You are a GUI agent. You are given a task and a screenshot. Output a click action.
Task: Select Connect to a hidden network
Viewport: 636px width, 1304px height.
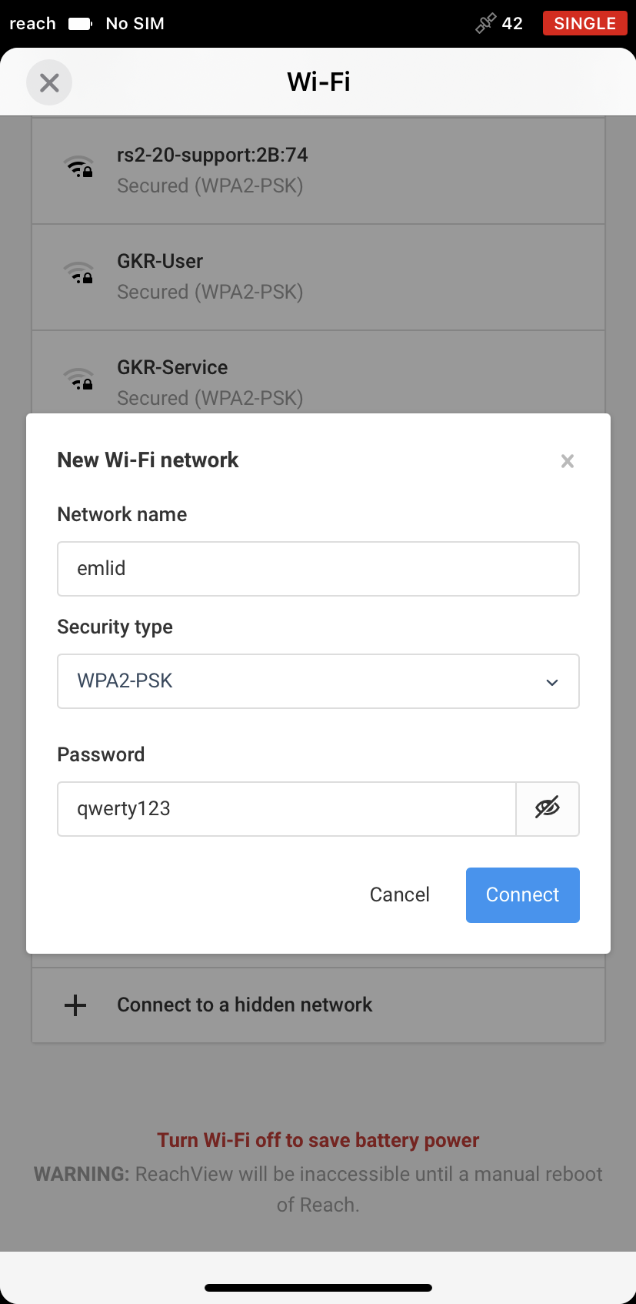[318, 1005]
